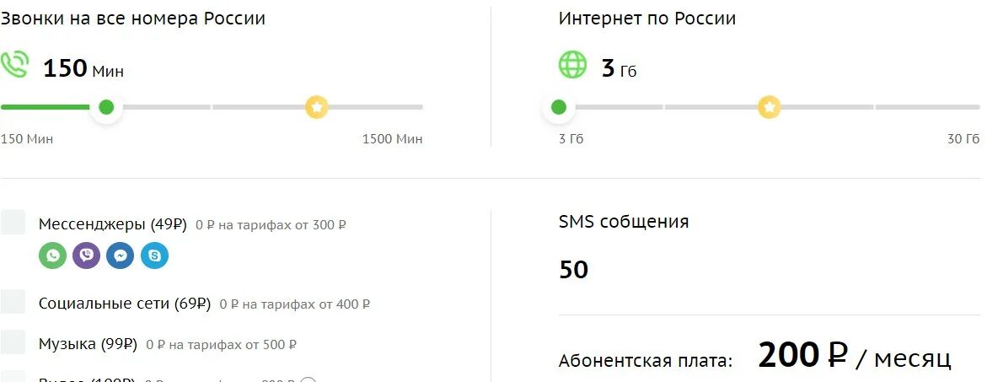This screenshot has width=987, height=382.
Task: Click the green handle on minutes slider
Action: (105, 107)
